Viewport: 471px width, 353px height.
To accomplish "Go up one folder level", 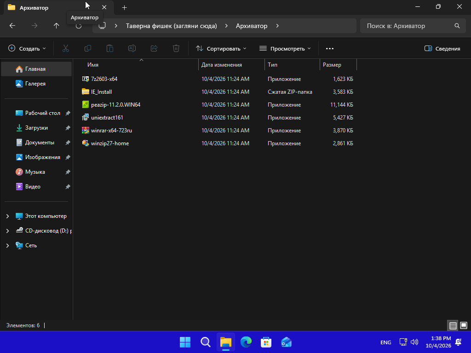I will tap(56, 26).
